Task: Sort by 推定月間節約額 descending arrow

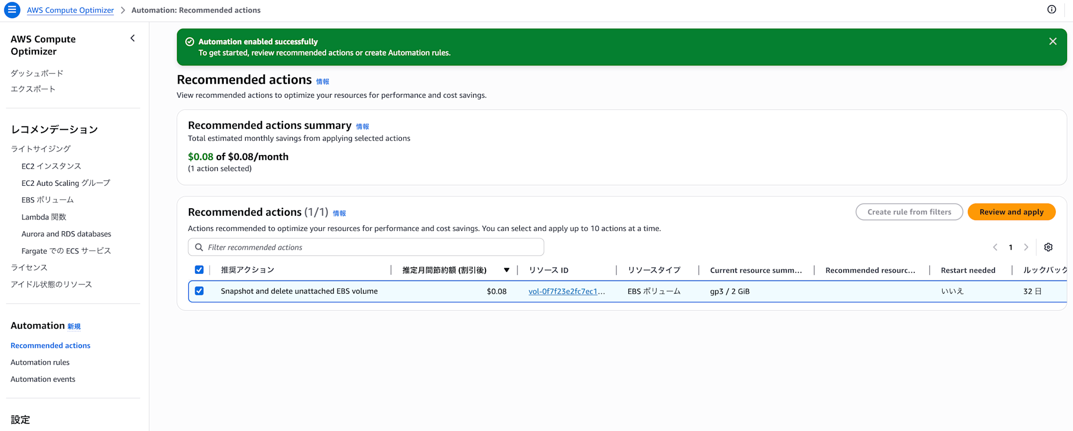Action: click(506, 270)
